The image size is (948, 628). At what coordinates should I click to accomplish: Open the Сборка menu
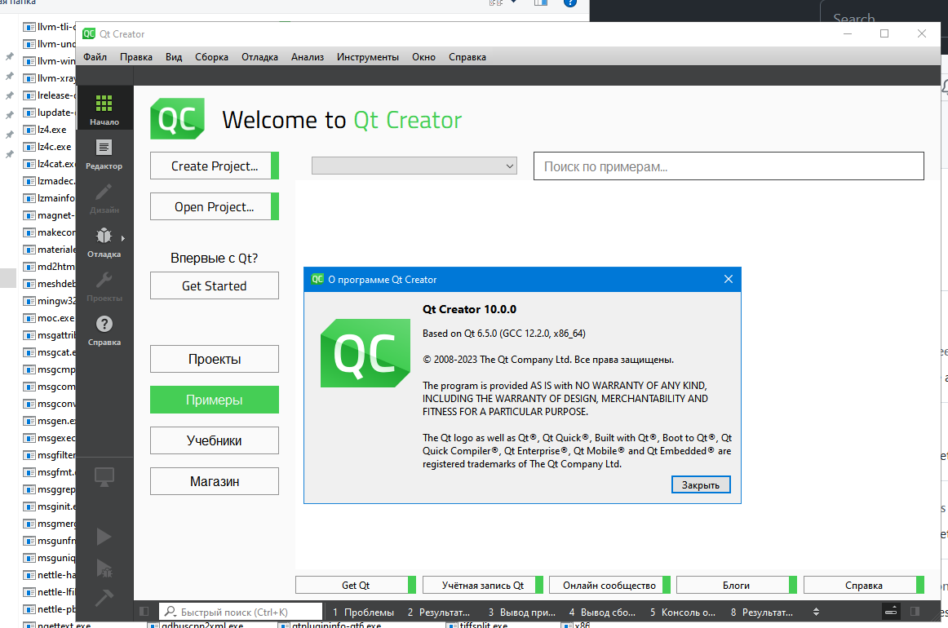click(x=211, y=57)
